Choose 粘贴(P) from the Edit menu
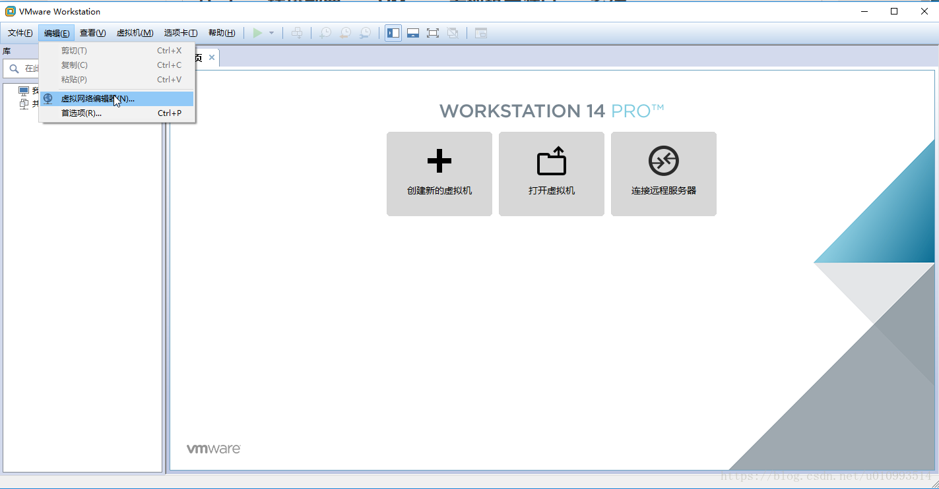The height and width of the screenshot is (489, 939). click(x=117, y=80)
